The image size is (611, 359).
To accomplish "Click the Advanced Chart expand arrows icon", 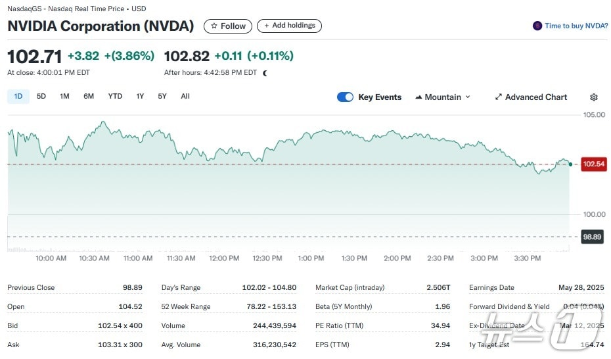I will 499,97.
